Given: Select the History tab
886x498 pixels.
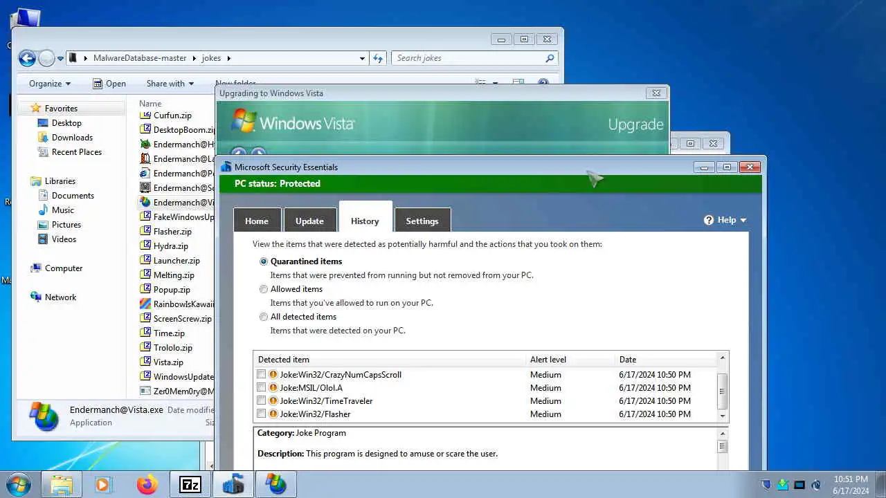Looking at the screenshot, I should tap(365, 217).
